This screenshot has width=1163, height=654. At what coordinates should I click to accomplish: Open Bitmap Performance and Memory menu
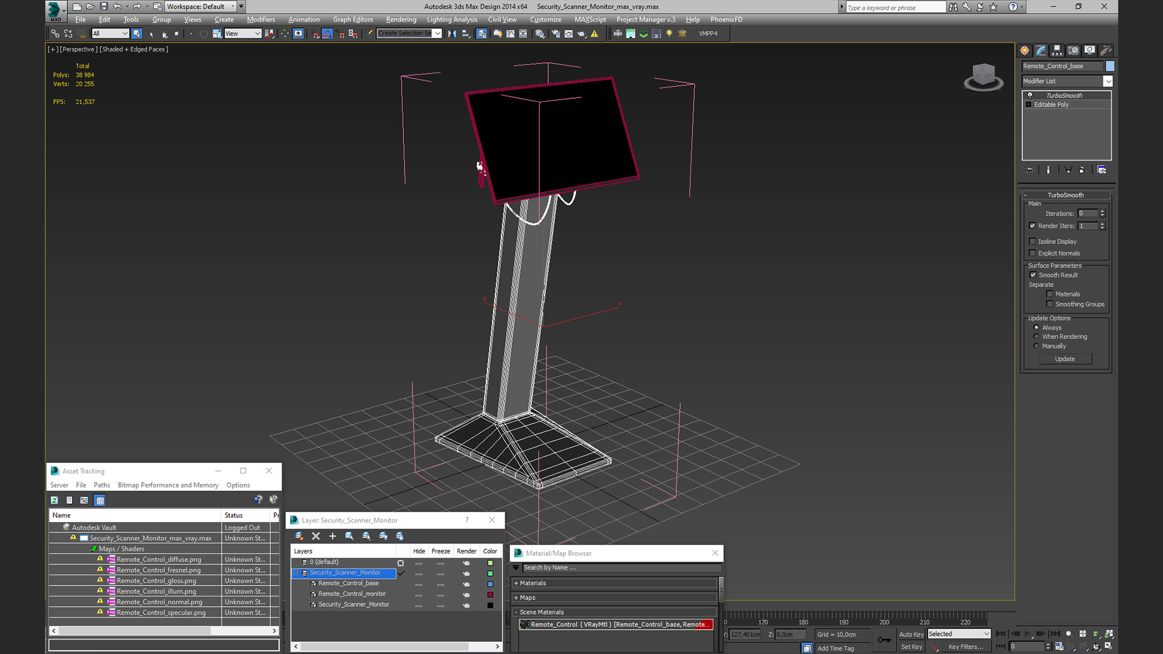[x=168, y=485]
